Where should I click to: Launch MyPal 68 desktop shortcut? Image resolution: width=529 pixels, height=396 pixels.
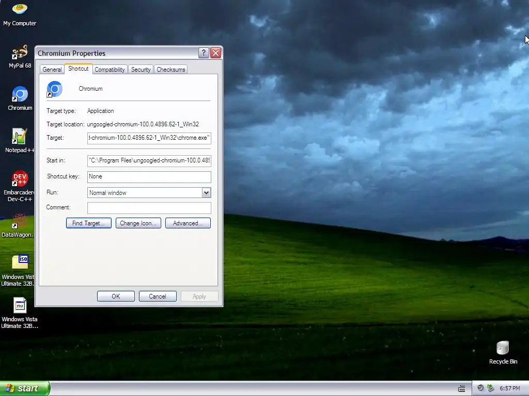pyautogui.click(x=20, y=57)
